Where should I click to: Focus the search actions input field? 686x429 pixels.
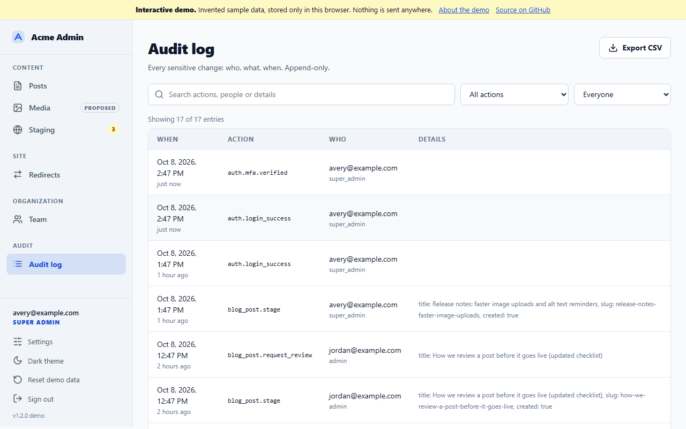coord(301,94)
